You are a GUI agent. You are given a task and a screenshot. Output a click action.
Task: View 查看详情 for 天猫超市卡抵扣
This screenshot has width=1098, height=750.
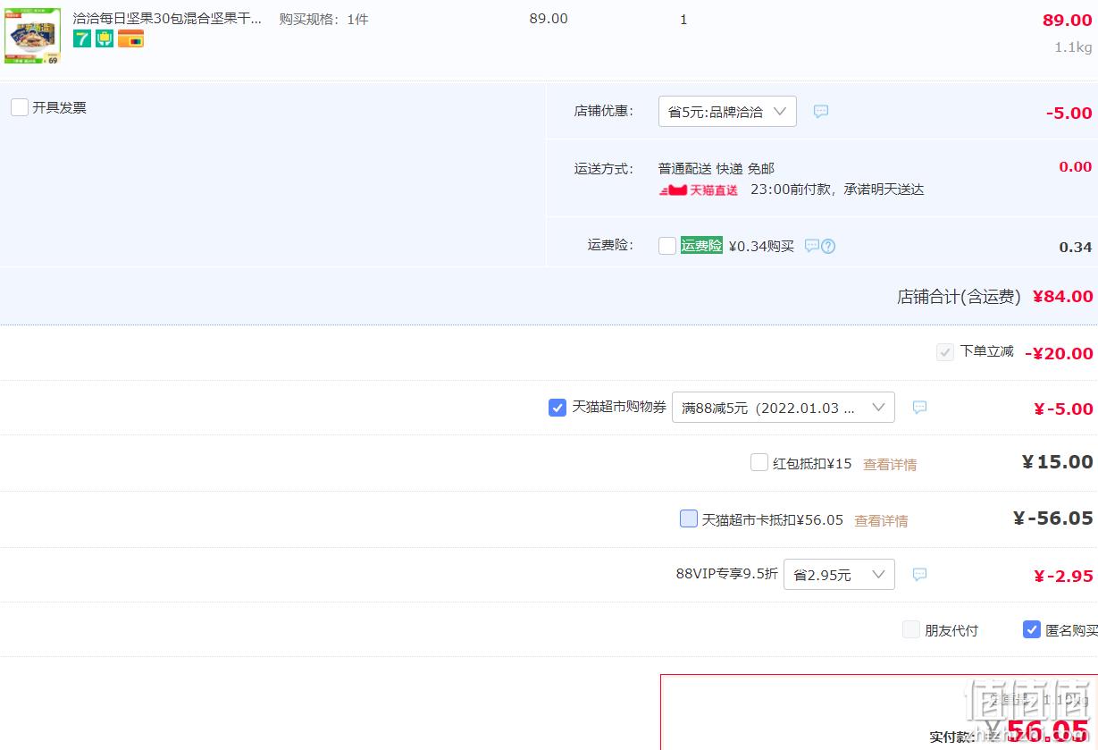[x=881, y=520]
